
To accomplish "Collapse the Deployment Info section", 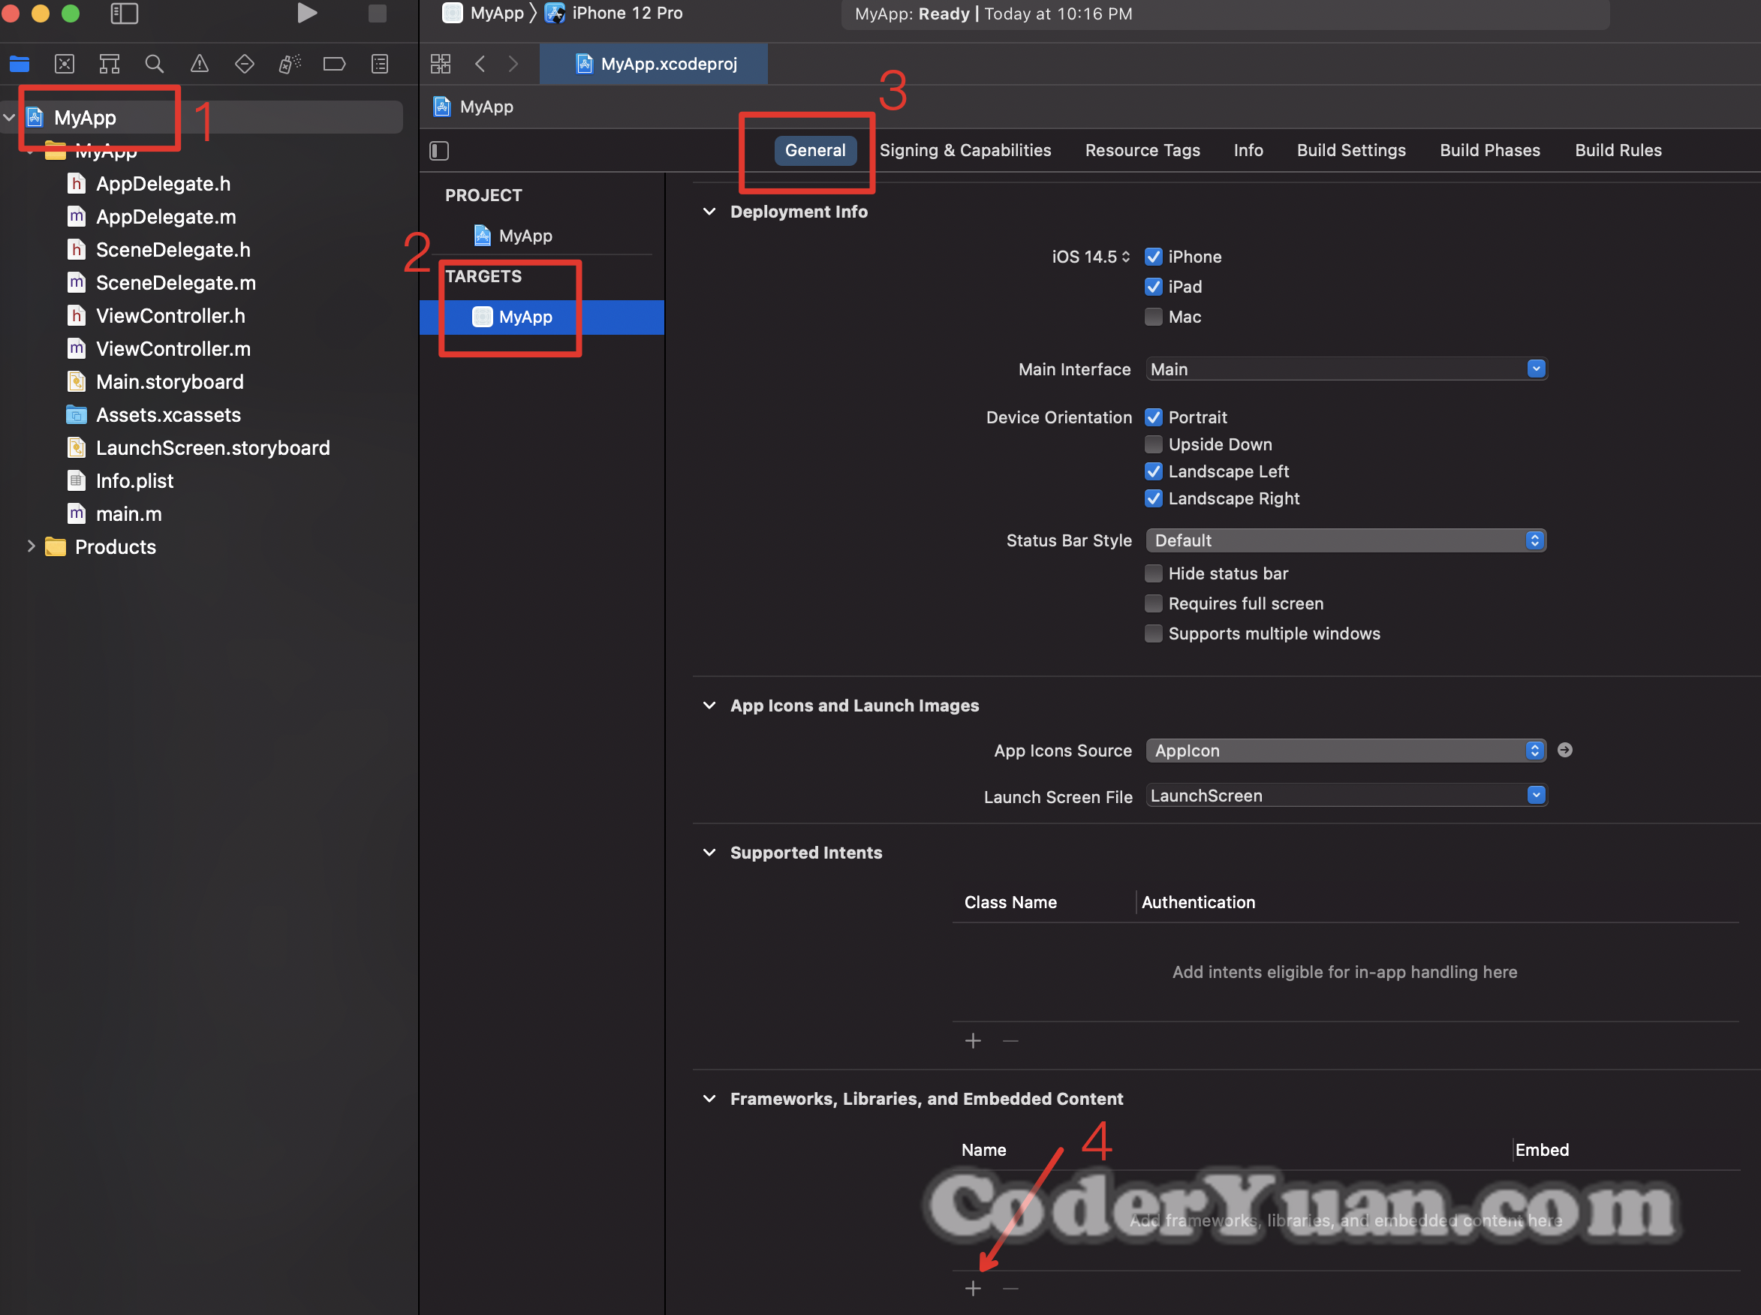I will (x=709, y=212).
